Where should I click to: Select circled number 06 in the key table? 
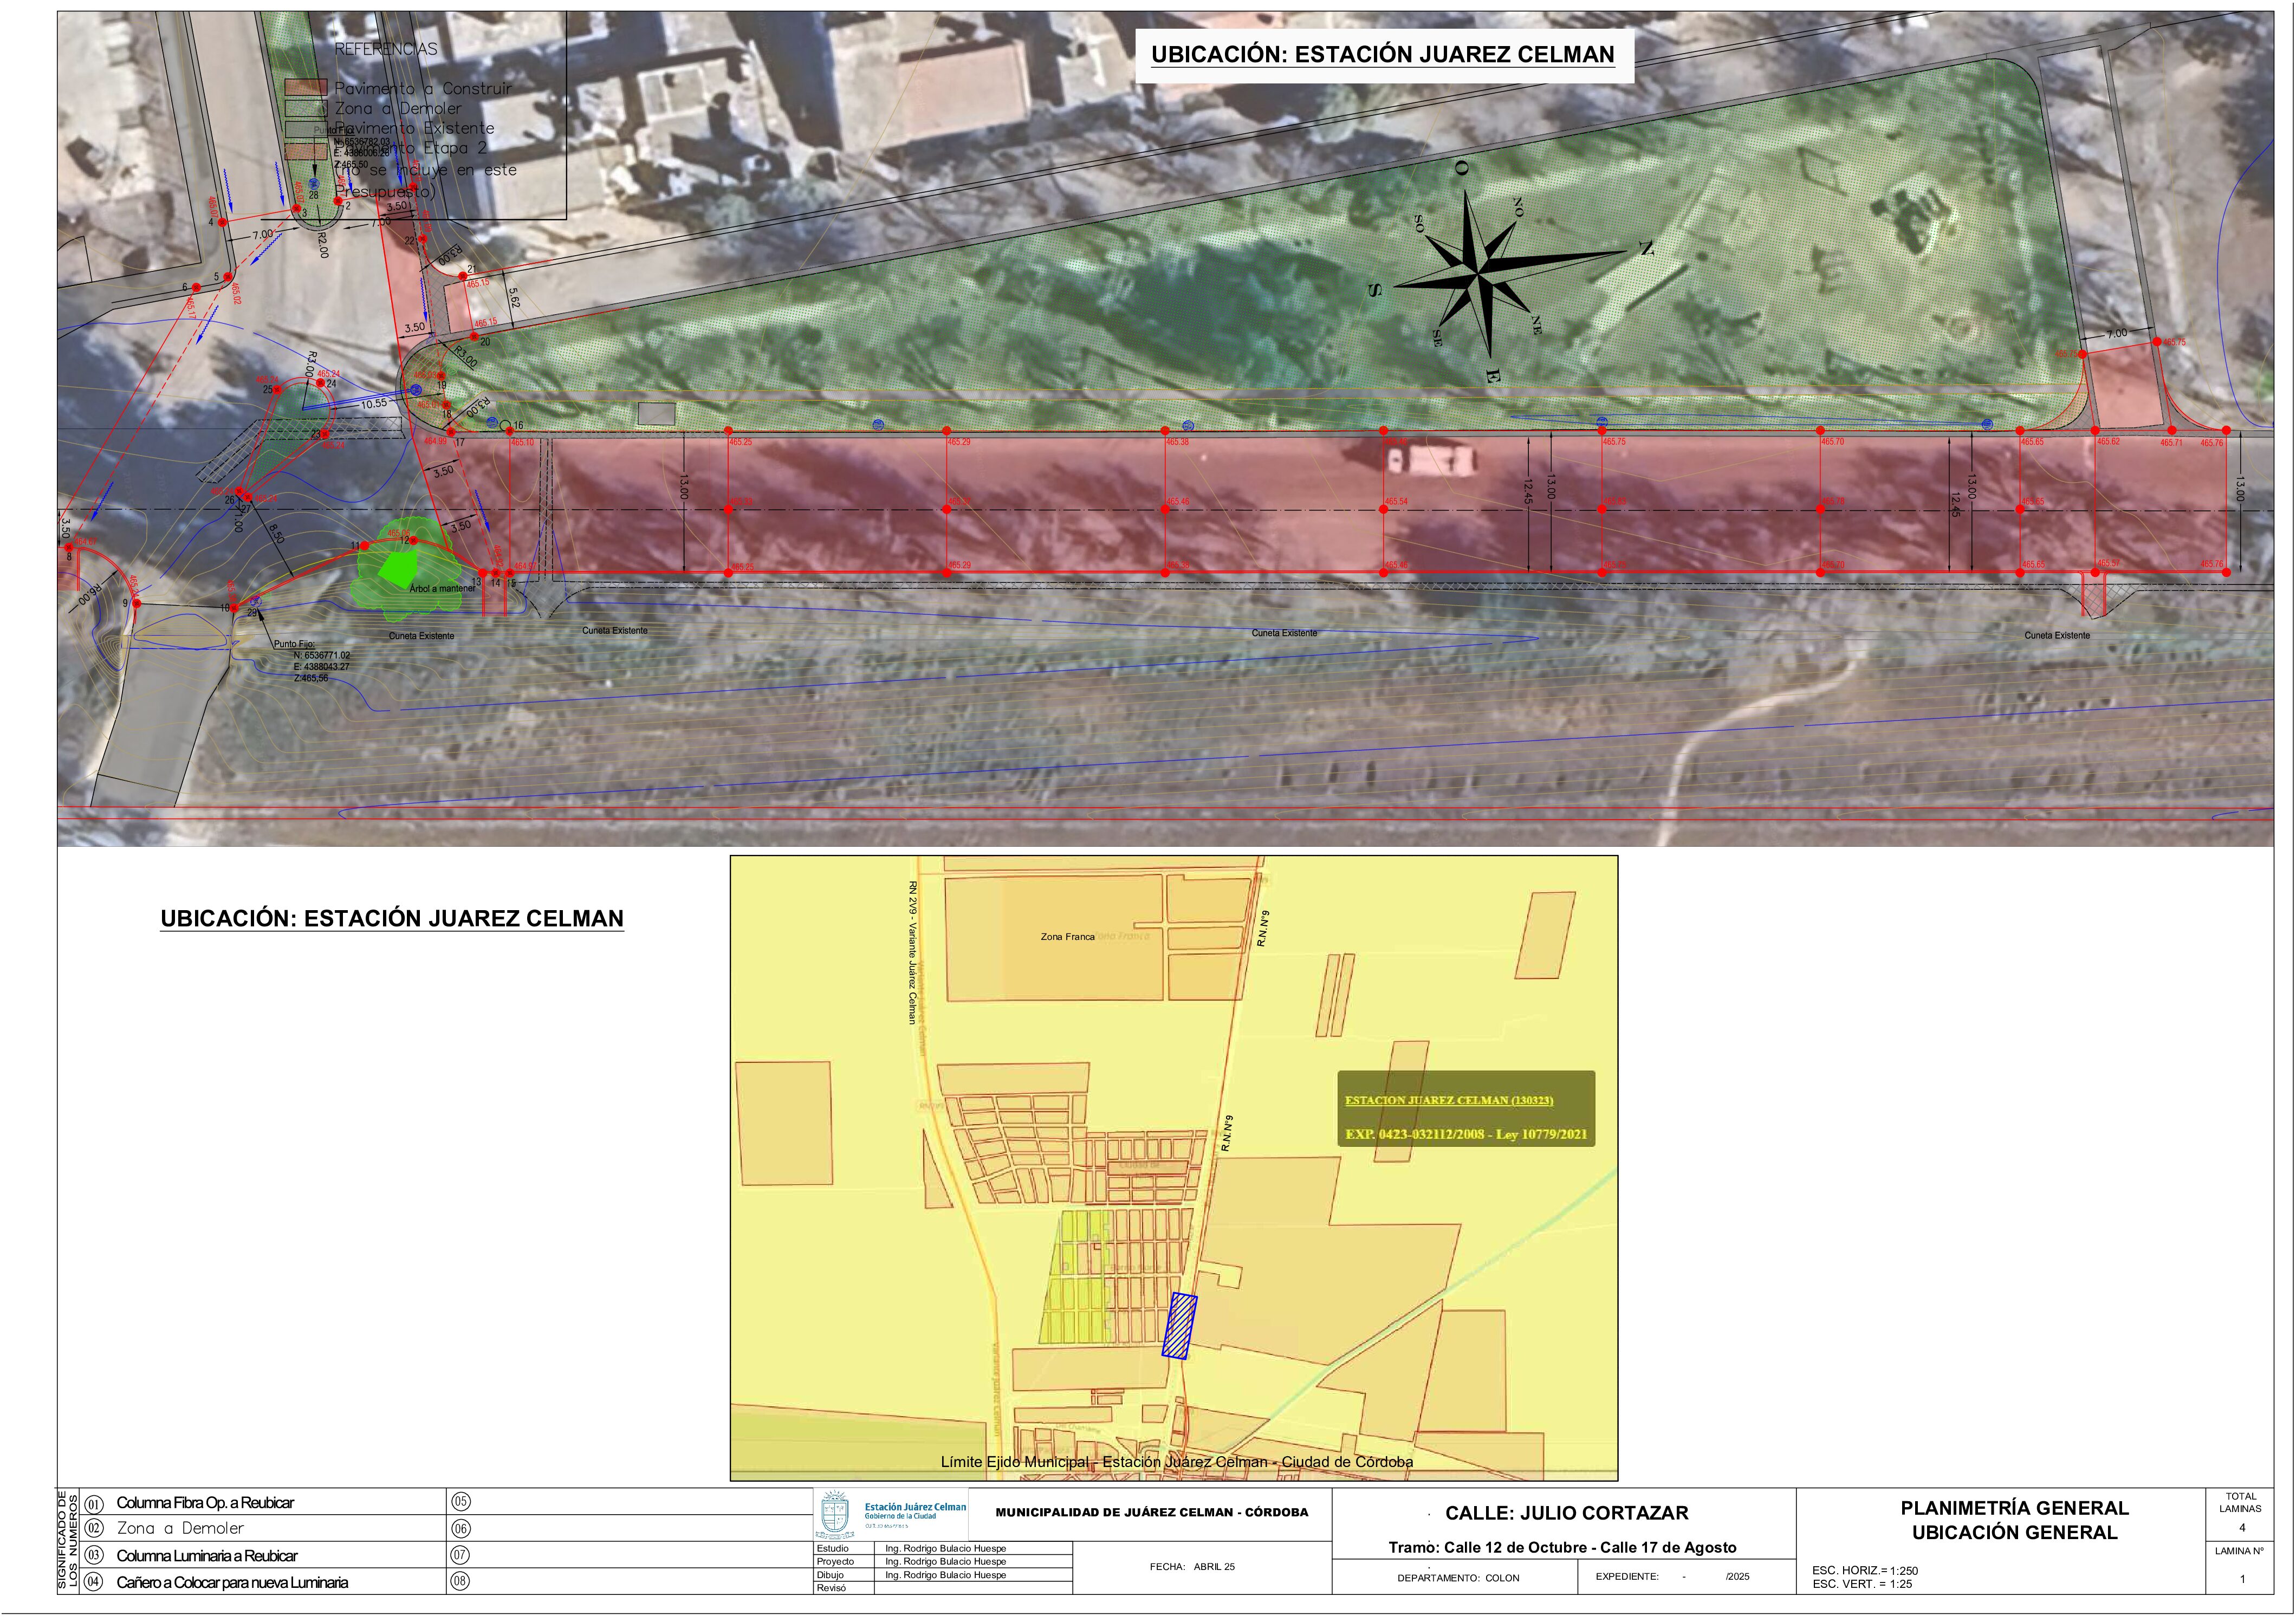pyautogui.click(x=461, y=1529)
